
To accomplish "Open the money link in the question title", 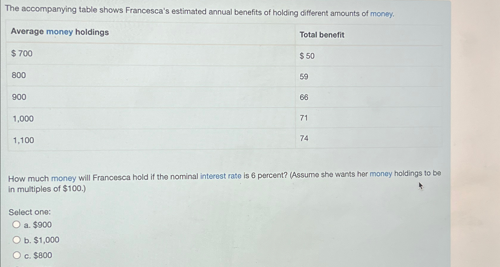I will pyautogui.click(x=381, y=13).
